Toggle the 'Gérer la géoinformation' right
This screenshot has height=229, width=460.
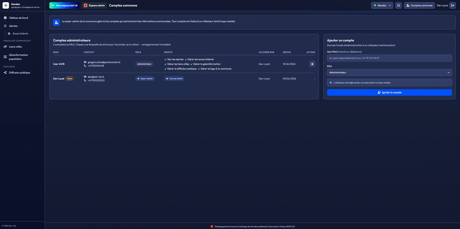point(205,64)
